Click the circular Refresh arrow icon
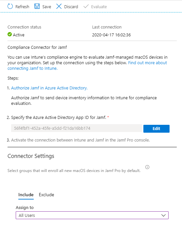The image size is (182, 228). click(10, 7)
